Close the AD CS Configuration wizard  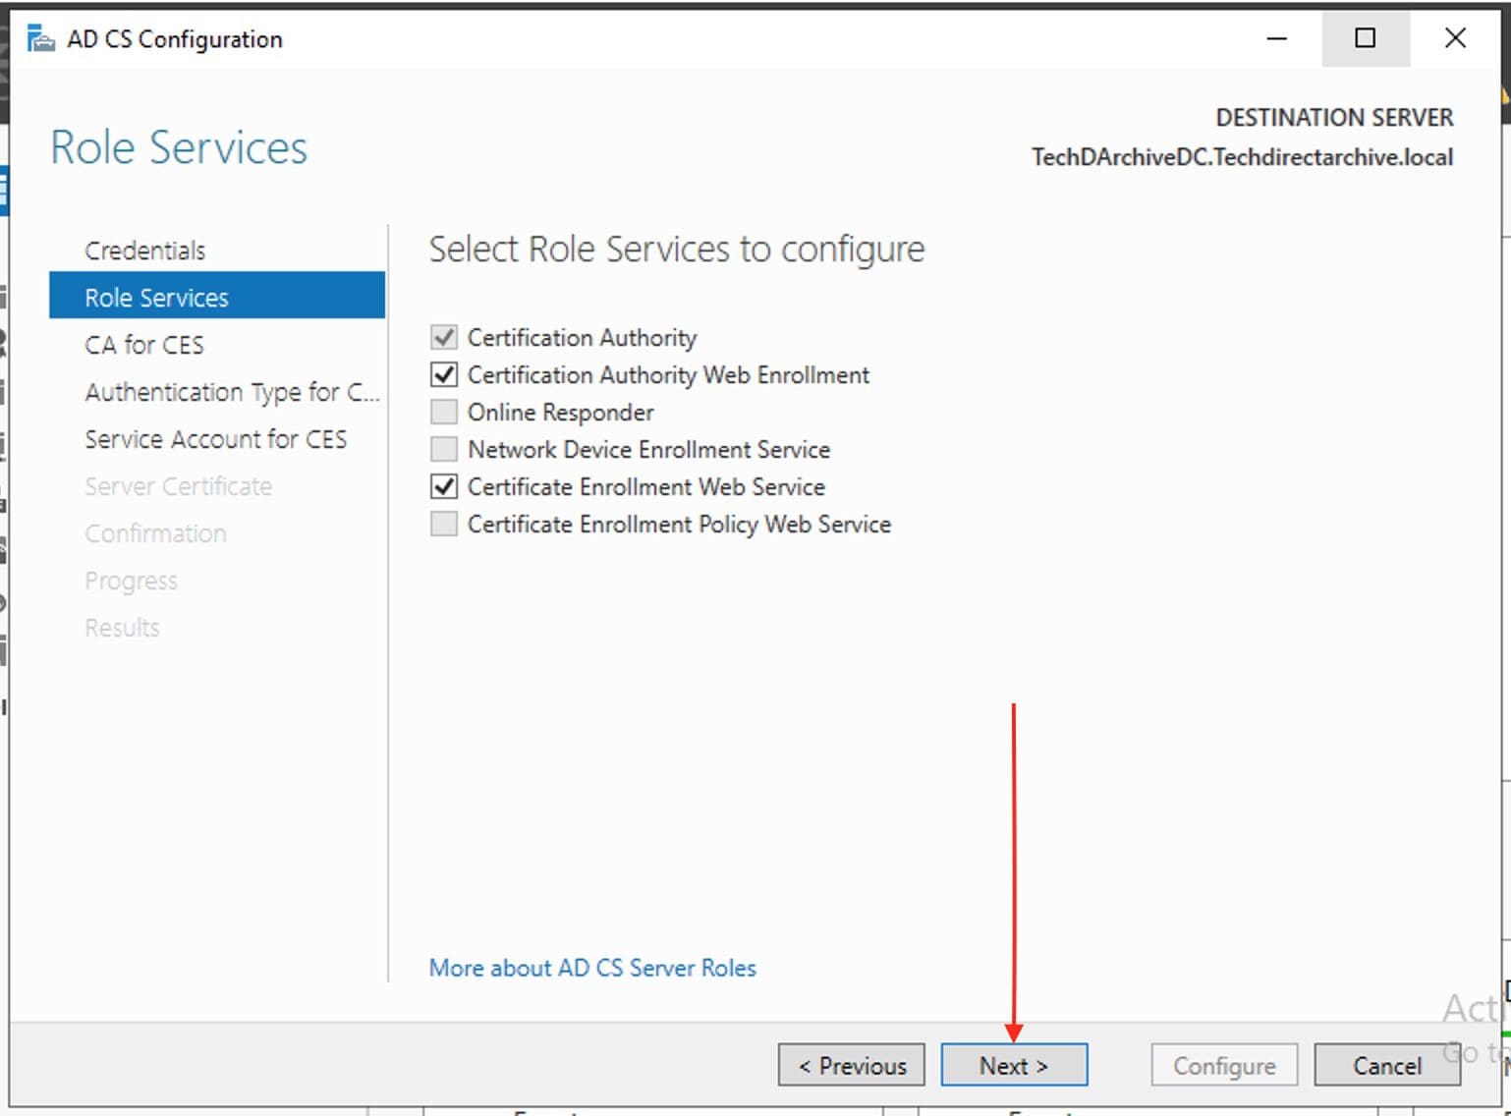(1455, 39)
